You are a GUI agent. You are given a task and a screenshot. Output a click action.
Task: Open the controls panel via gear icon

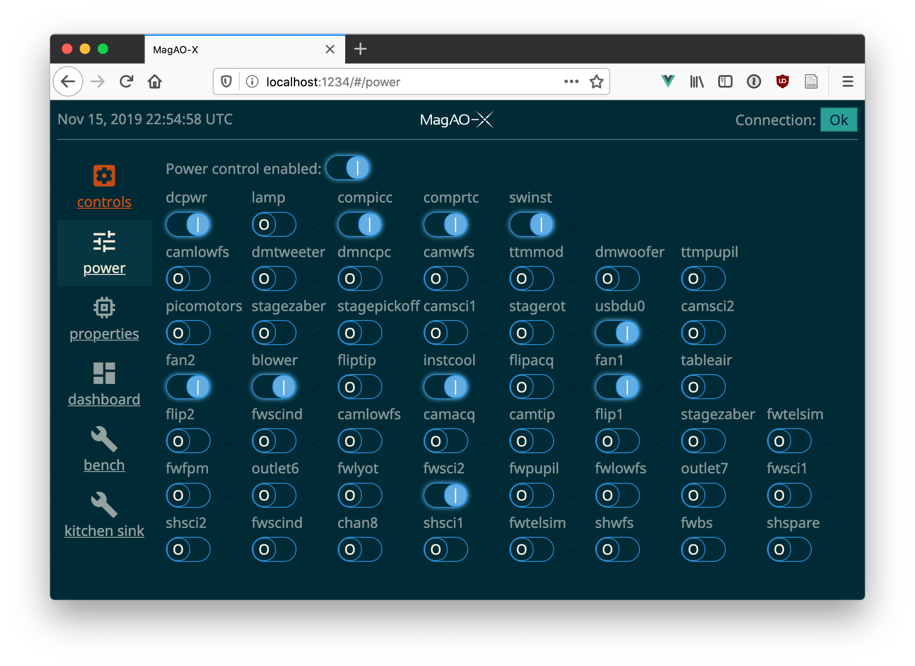click(104, 176)
